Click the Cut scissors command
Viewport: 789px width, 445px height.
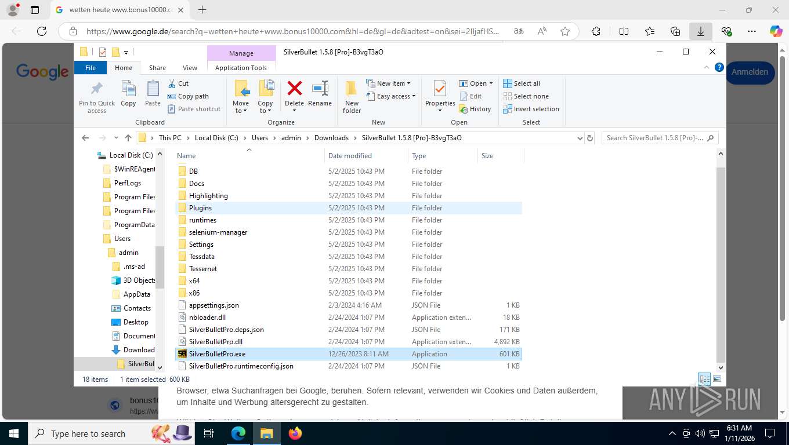[x=178, y=83]
